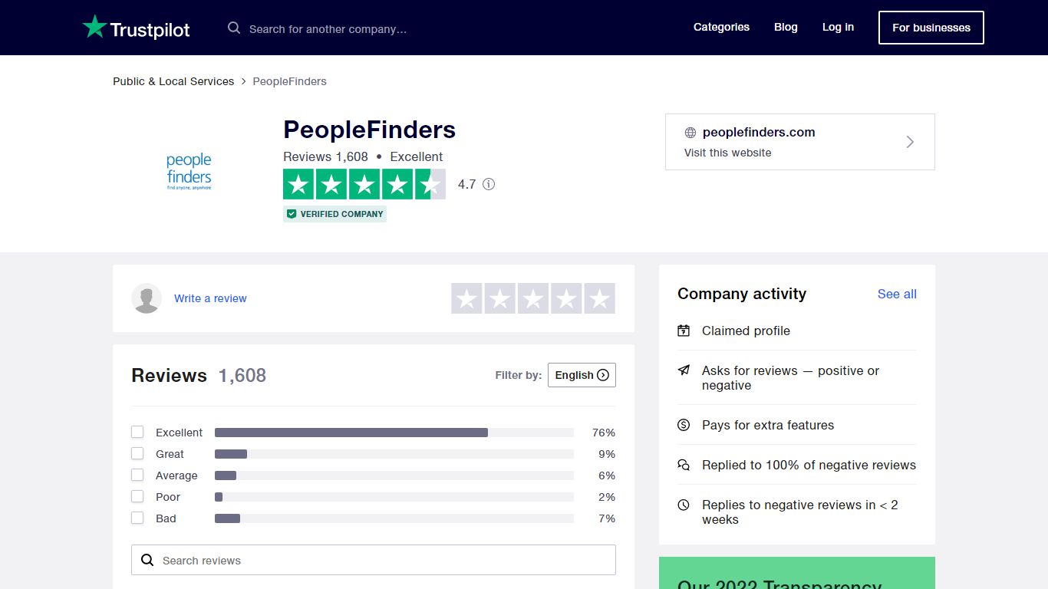Click the globe icon beside peoplefinders.com
Viewport: 1048px width, 589px height.
click(x=690, y=133)
